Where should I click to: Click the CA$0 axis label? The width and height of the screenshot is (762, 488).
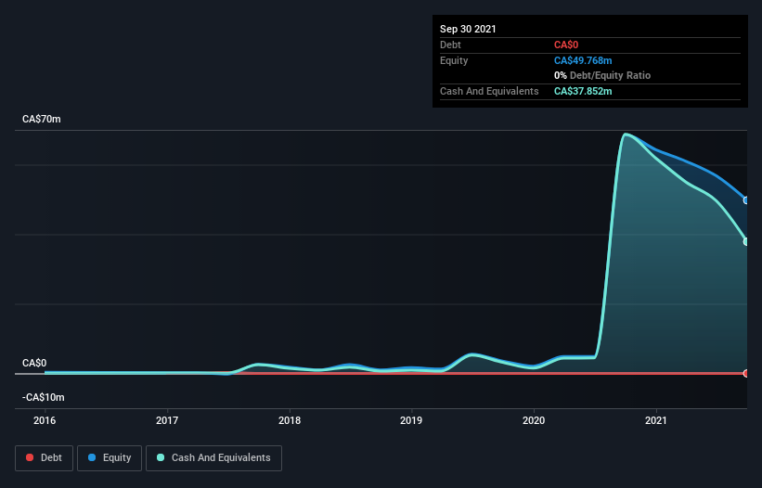click(34, 363)
